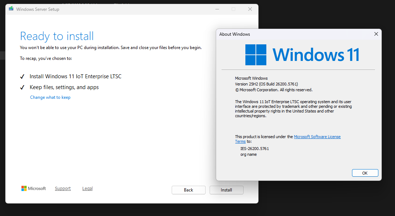Close the Windows Server Setup window
Screen dimensions: 395x216
click(250, 9)
